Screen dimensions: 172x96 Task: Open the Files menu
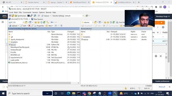[x=20, y=13]
